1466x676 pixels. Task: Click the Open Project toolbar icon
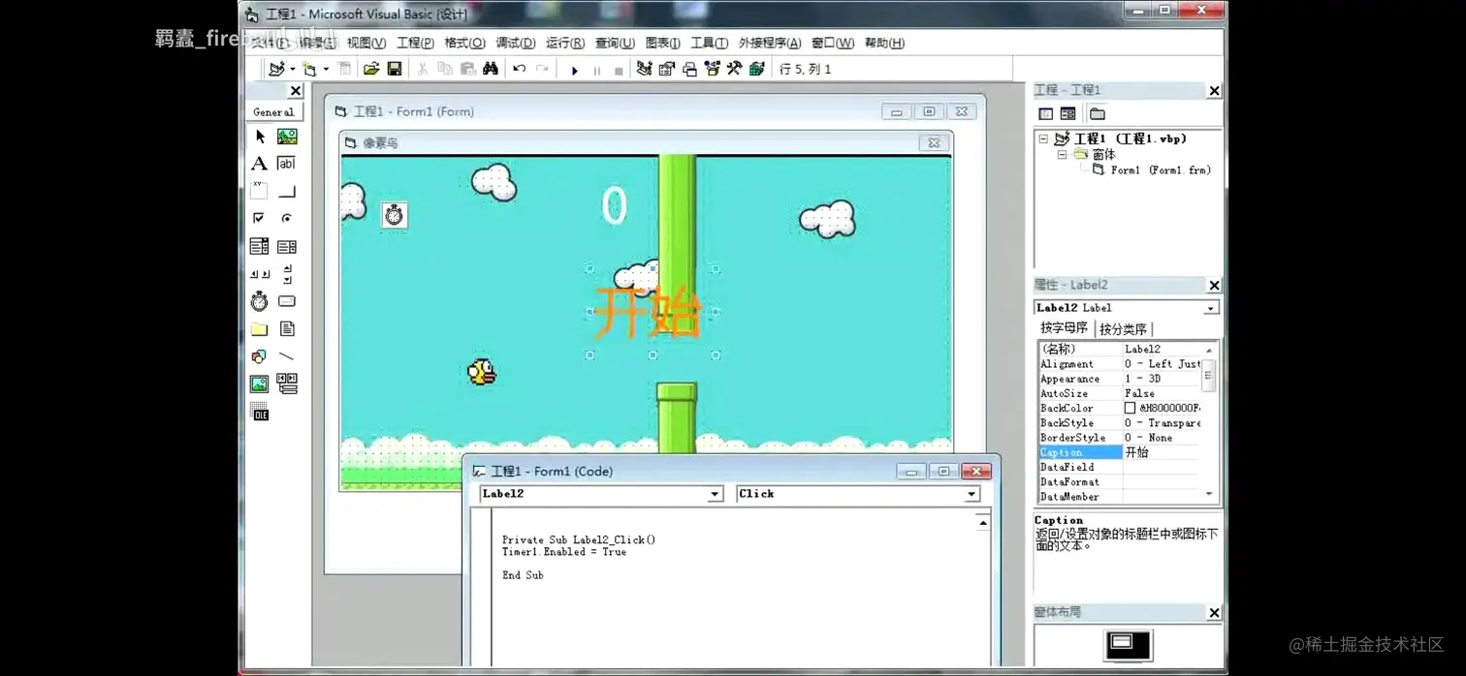371,69
